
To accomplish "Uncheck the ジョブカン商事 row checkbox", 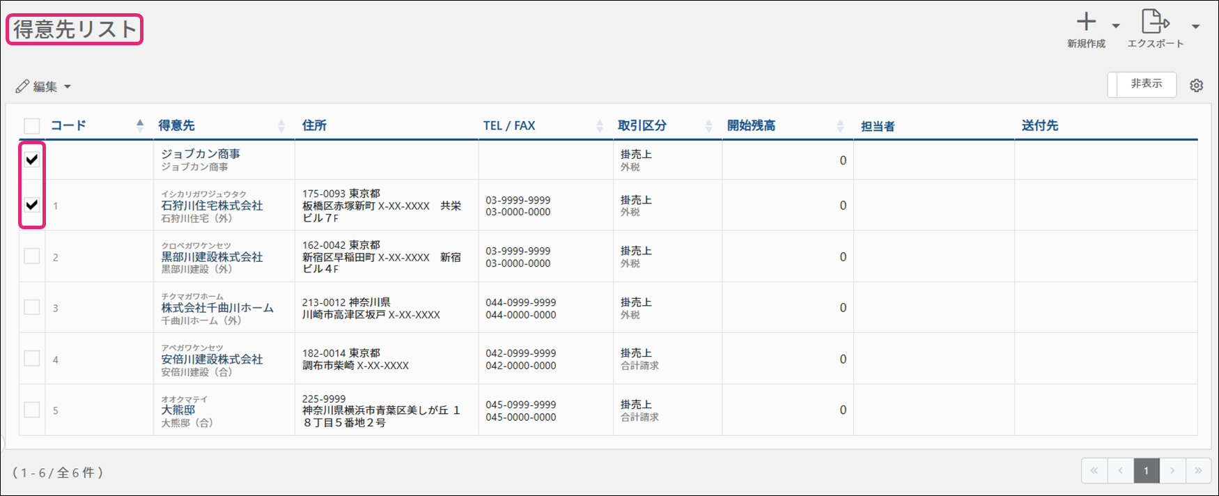I will point(32,160).
